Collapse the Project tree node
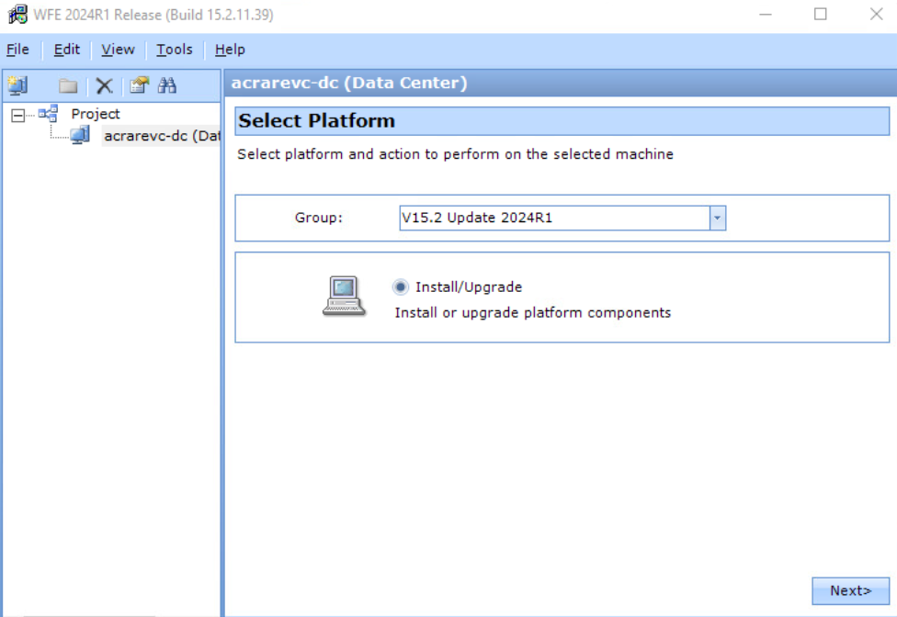 18,115
